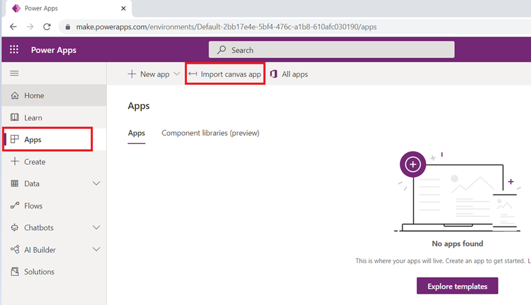This screenshot has height=305, width=531.
Task: Click the AI Builder icon
Action: point(14,249)
